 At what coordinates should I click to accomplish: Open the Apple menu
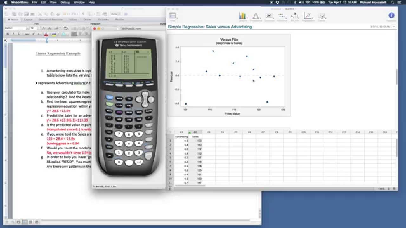coord(5,2)
